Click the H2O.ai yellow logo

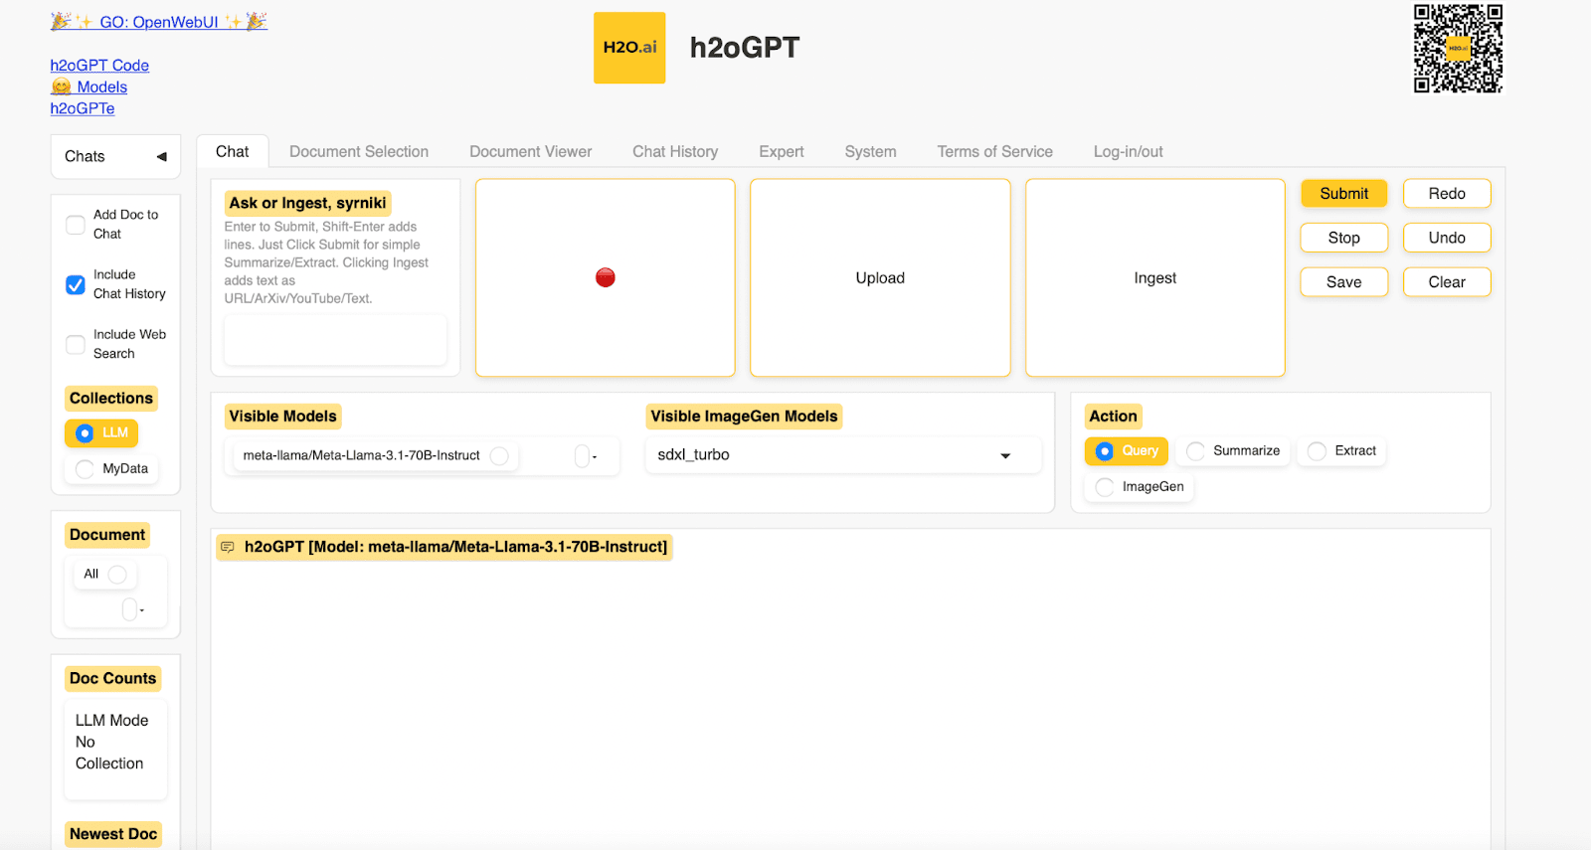tap(629, 48)
